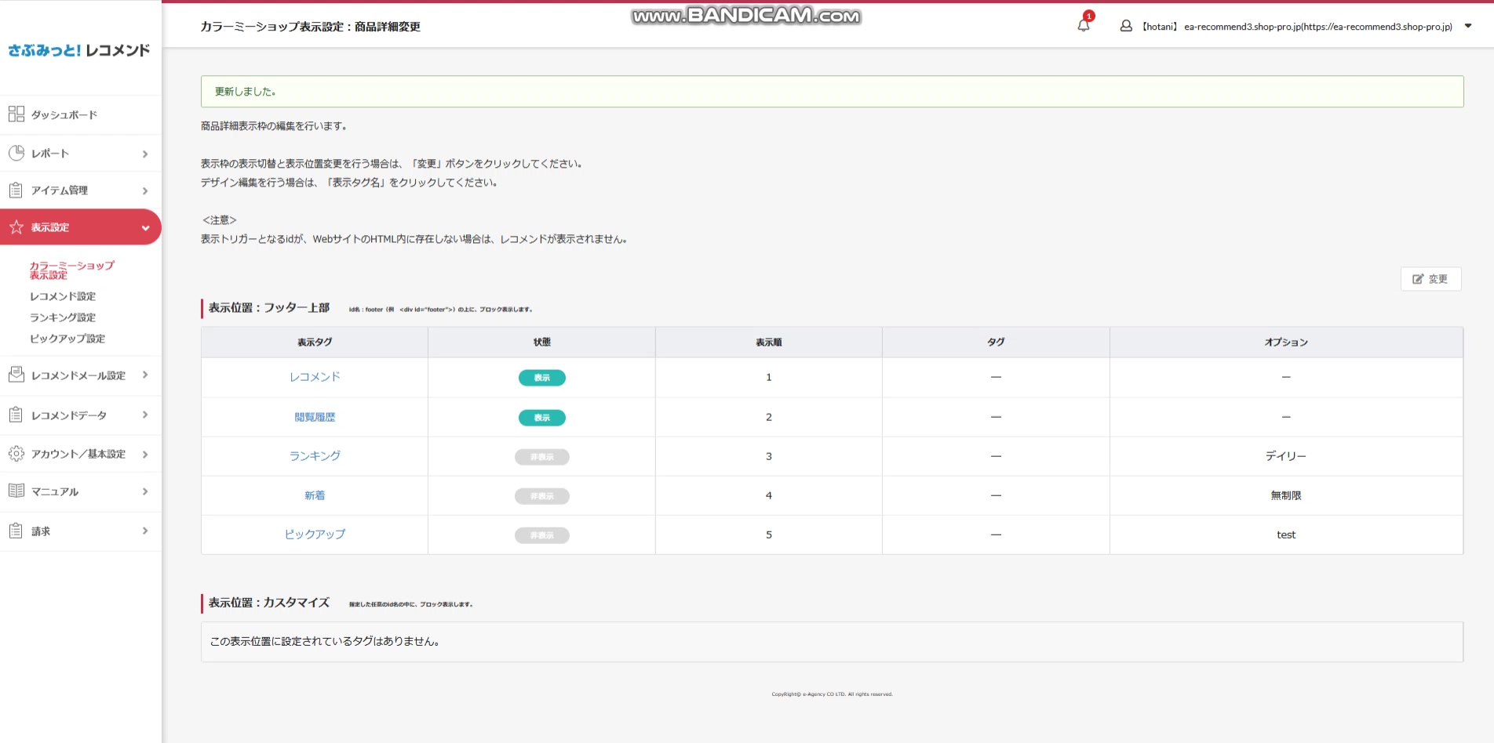Collapse the 表示設定 section chevron
Screen dimensions: 1494x743
pos(145,227)
